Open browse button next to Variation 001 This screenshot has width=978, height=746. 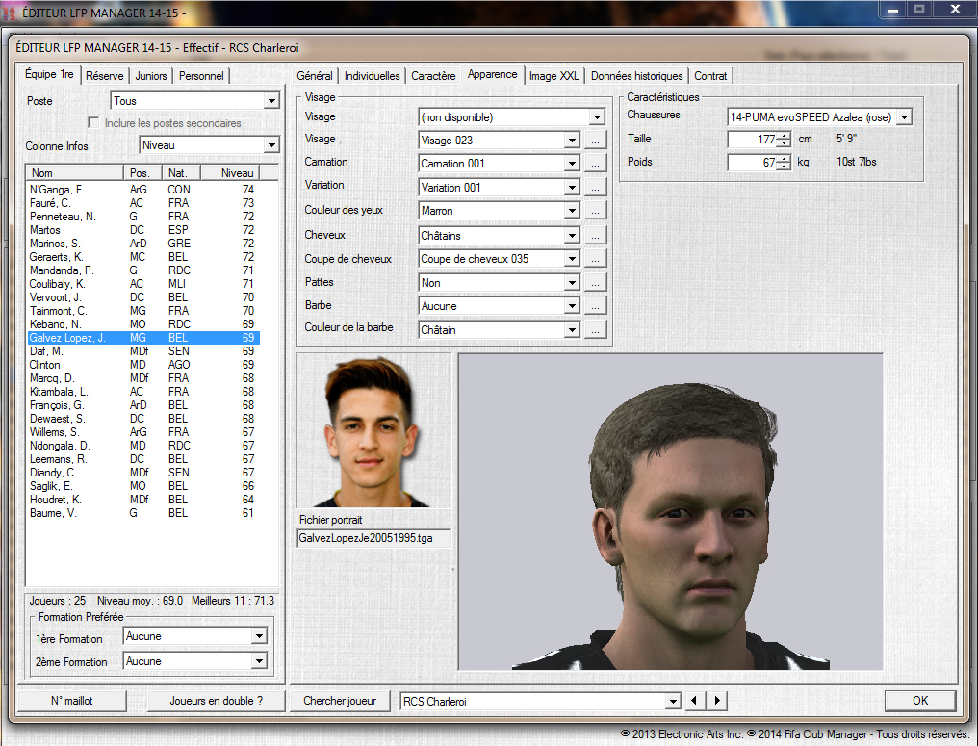click(596, 188)
